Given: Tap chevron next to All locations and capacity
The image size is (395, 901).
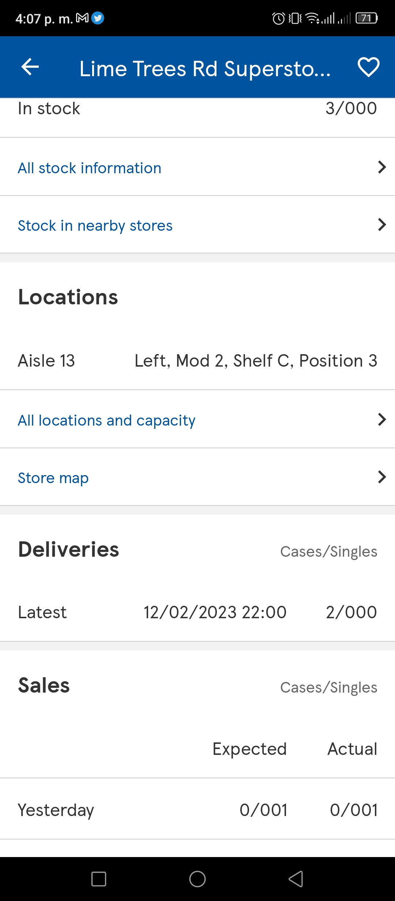Looking at the screenshot, I should pos(382,419).
